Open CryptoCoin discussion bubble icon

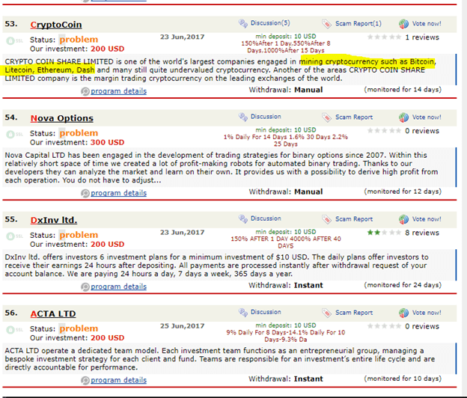click(243, 23)
